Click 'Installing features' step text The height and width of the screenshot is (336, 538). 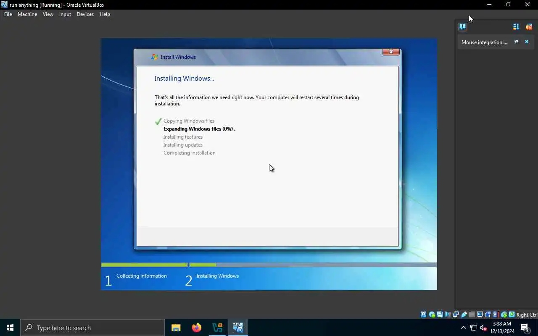(x=183, y=136)
